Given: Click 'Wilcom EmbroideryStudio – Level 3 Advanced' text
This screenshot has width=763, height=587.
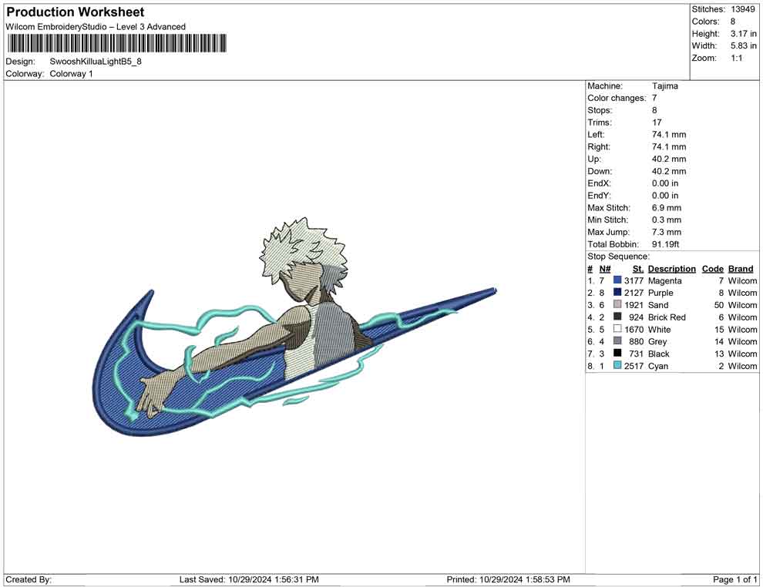Looking at the screenshot, I should (x=96, y=27).
